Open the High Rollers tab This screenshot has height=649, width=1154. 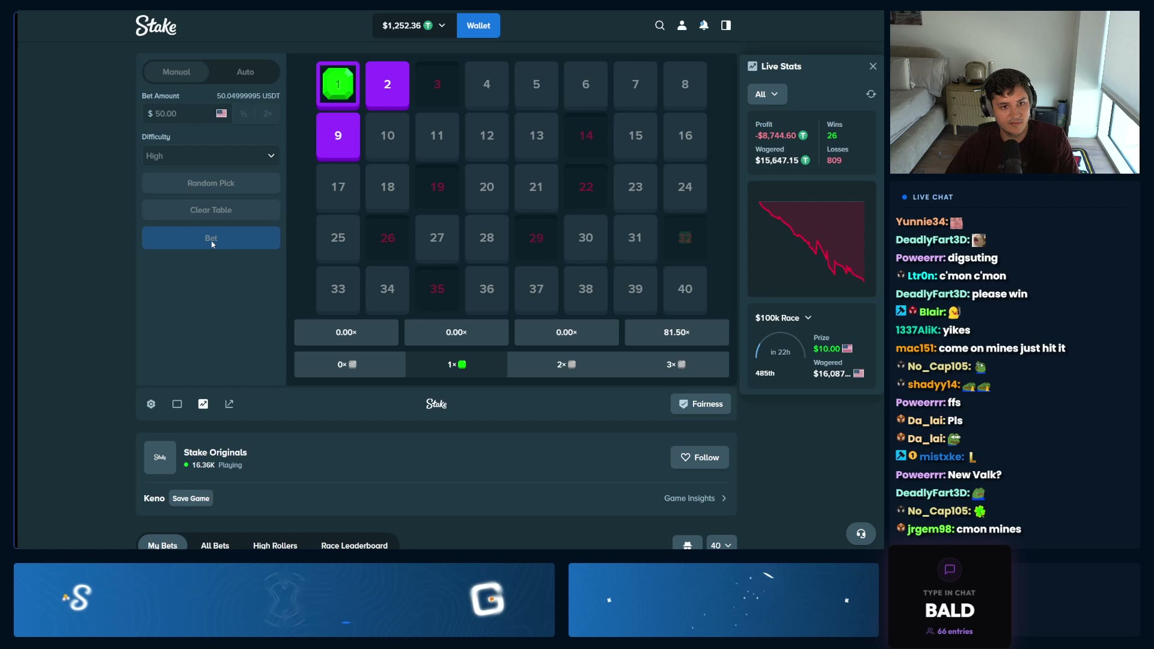[x=275, y=545]
